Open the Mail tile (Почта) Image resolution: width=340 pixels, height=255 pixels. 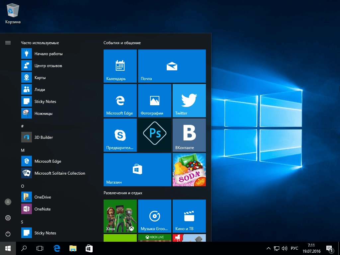pyautogui.click(x=172, y=66)
